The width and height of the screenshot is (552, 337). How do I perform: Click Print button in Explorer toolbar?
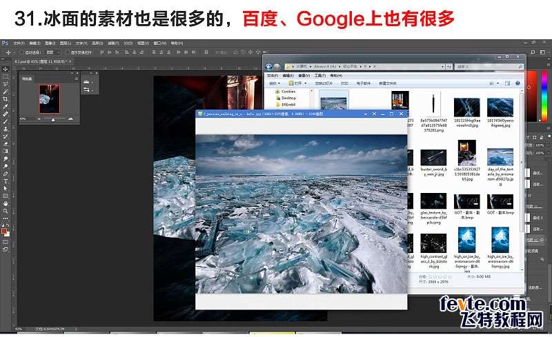(344, 83)
